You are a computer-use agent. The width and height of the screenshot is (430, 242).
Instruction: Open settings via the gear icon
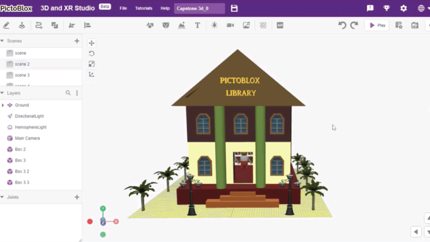coord(403,8)
